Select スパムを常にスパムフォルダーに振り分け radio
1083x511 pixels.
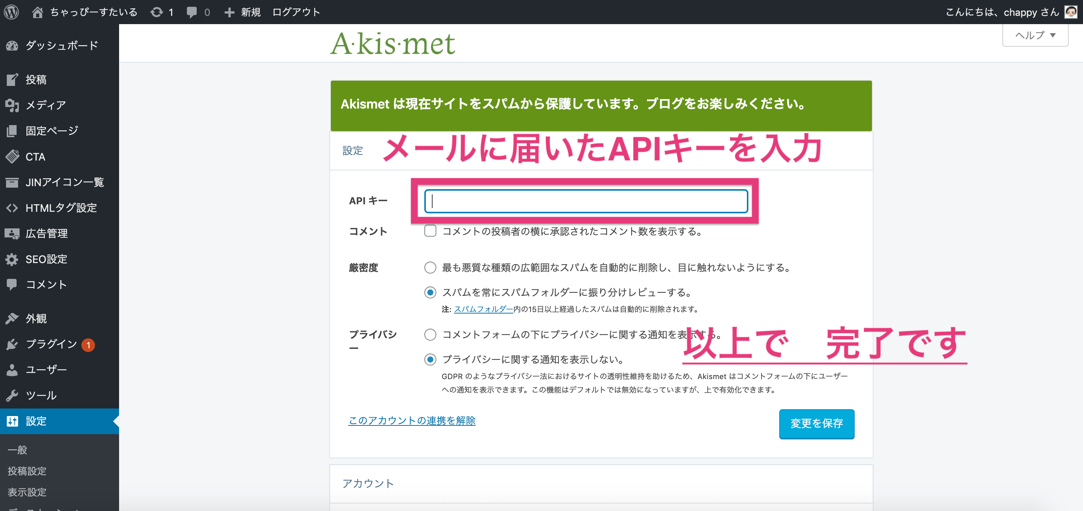430,292
